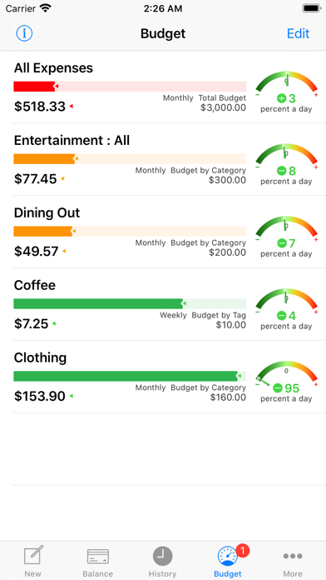Select the Clothing $153.90 spent amount
The image size is (326, 580).
[x=40, y=396]
